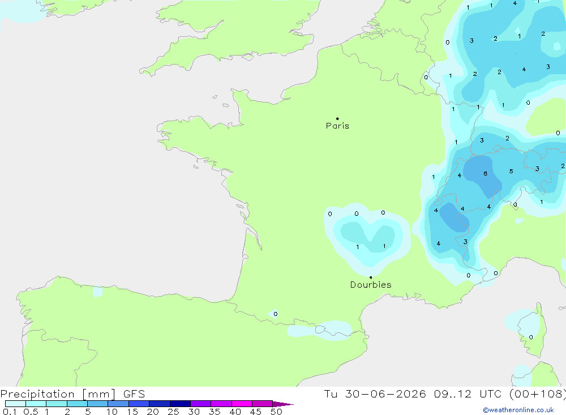Click the 5 mm precipitation value on the map
The height and width of the screenshot is (415, 566).
(x=511, y=171)
